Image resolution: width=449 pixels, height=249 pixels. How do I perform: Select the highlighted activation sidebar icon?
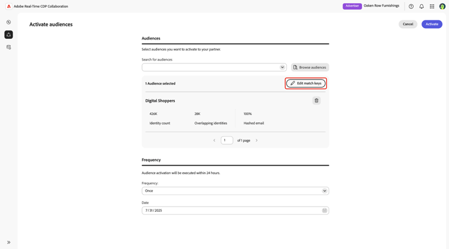(x=9, y=35)
